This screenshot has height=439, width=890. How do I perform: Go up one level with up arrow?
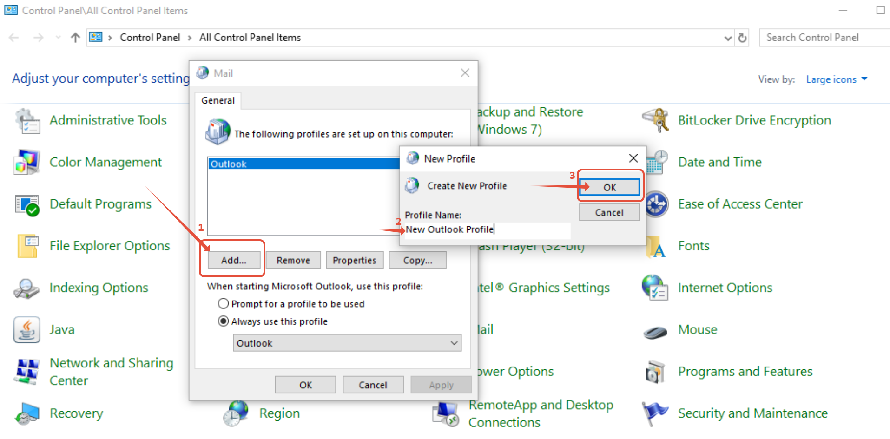75,38
